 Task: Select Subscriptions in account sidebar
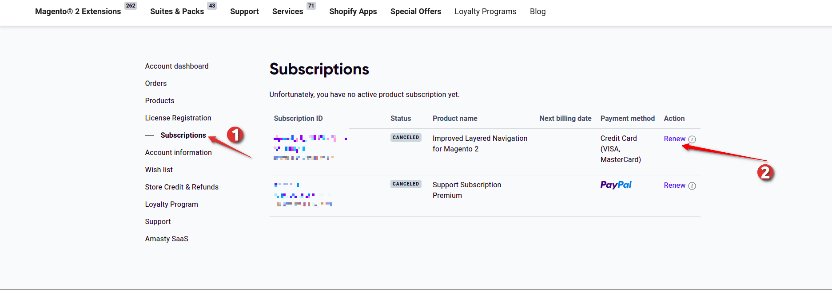pyautogui.click(x=183, y=135)
